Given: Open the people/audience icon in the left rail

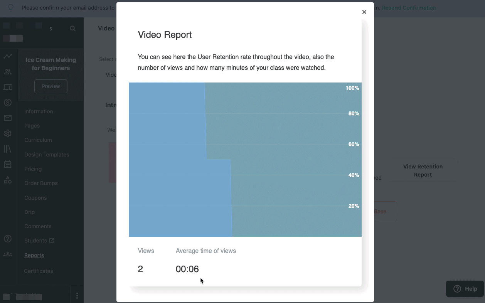Looking at the screenshot, I should [x=8, y=72].
